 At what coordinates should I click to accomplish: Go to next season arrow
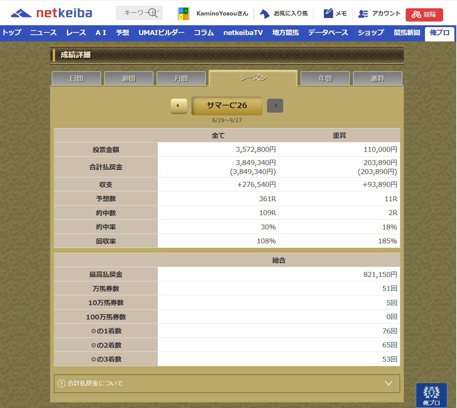point(275,106)
